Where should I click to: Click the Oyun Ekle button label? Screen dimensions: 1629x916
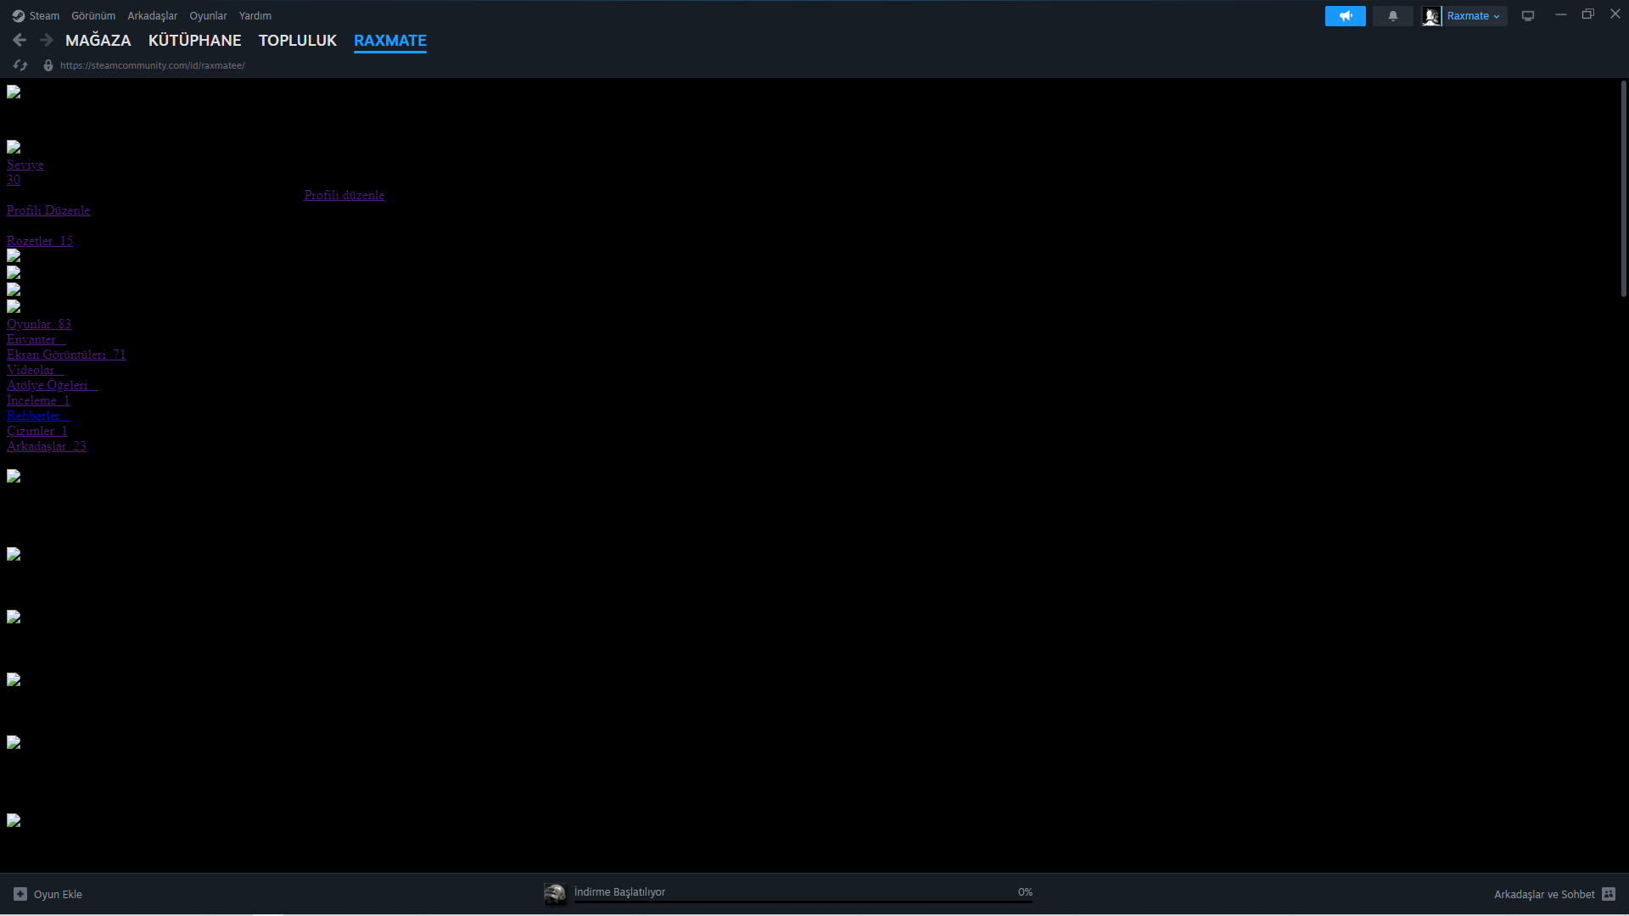(58, 895)
